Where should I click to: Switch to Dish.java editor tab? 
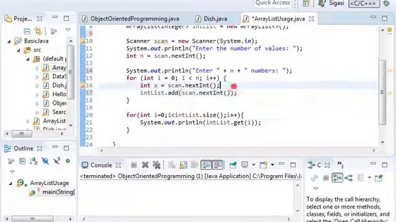point(212,19)
